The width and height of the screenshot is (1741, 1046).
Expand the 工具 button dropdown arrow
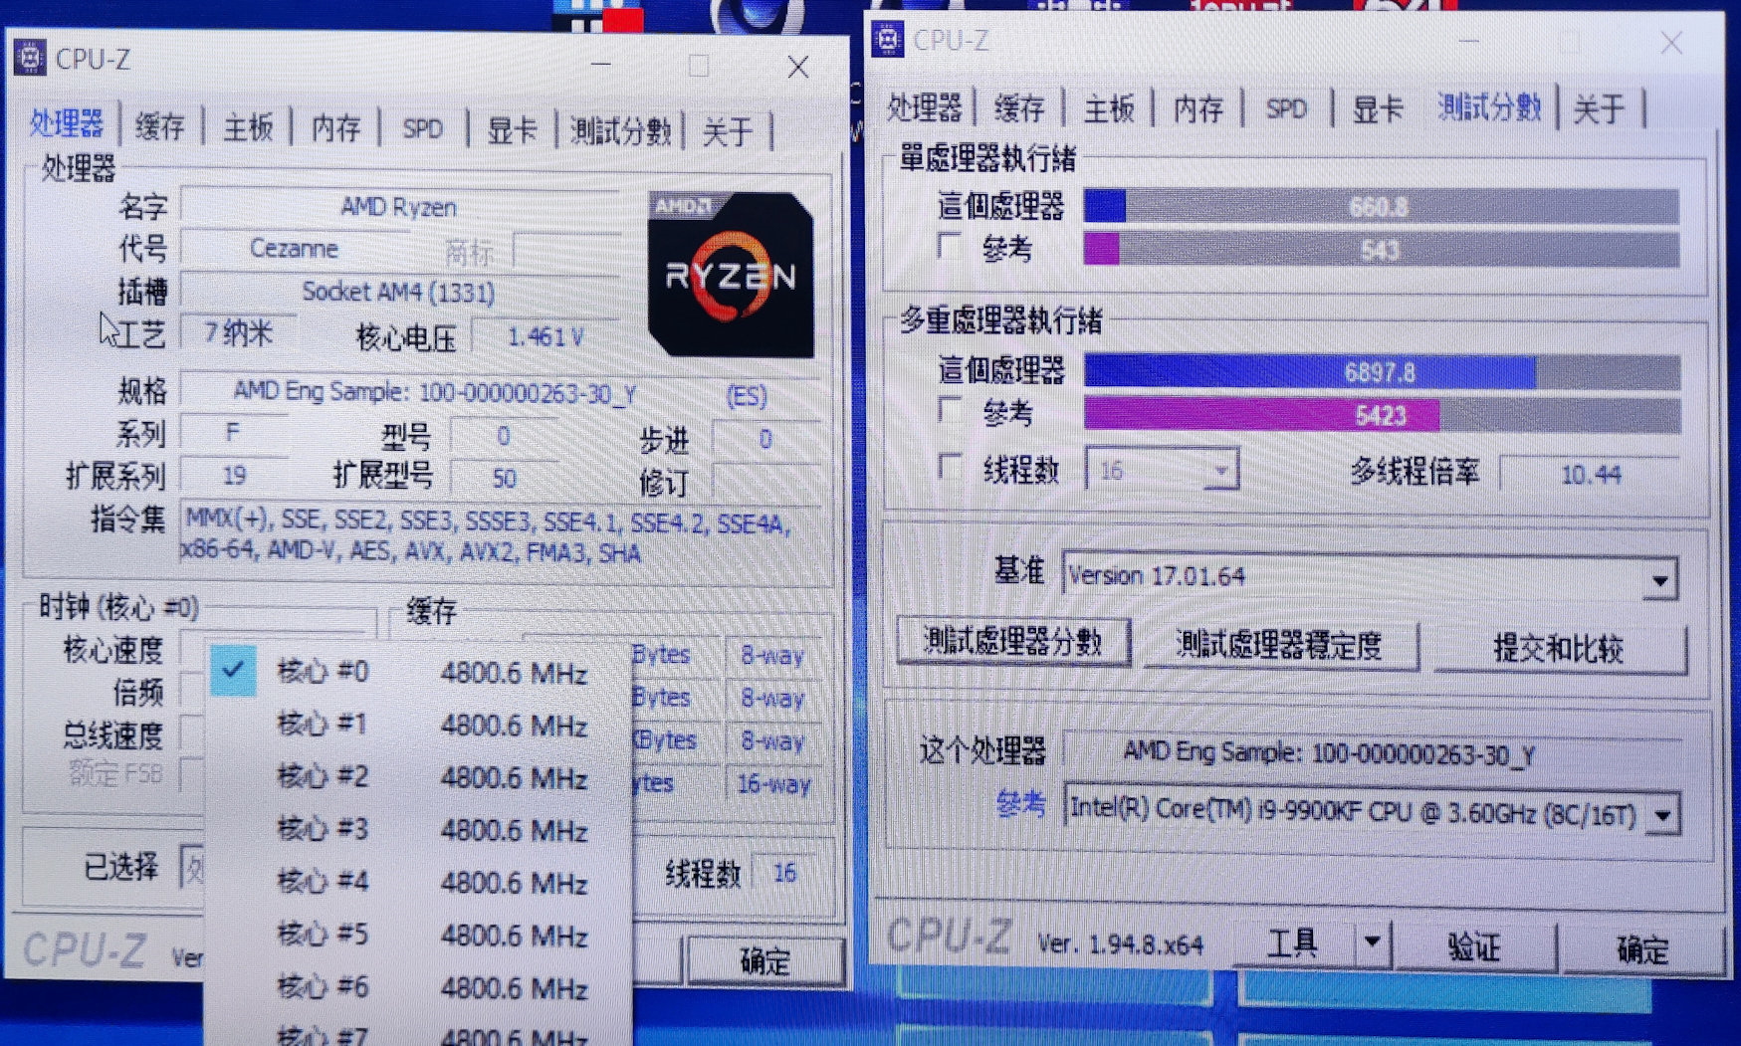click(1373, 941)
